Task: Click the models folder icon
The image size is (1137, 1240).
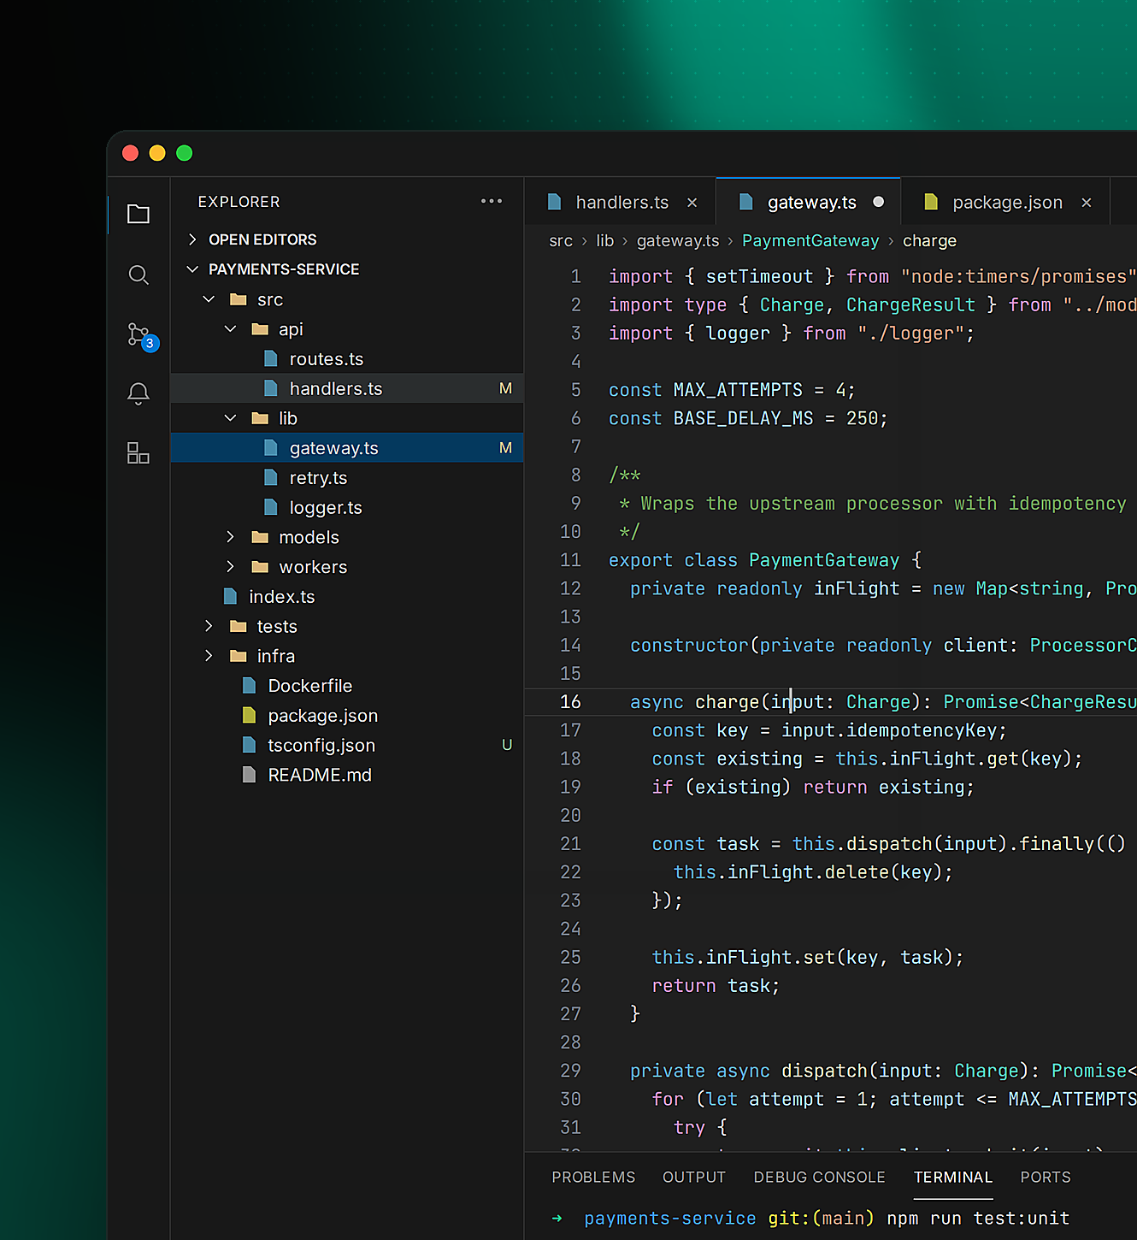Action: pyautogui.click(x=260, y=537)
